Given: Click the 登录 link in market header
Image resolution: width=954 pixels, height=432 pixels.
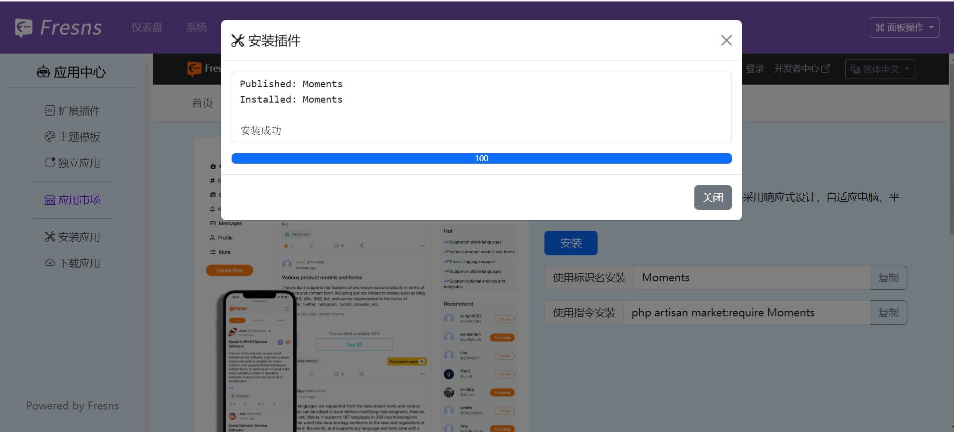Looking at the screenshot, I should pyautogui.click(x=755, y=69).
